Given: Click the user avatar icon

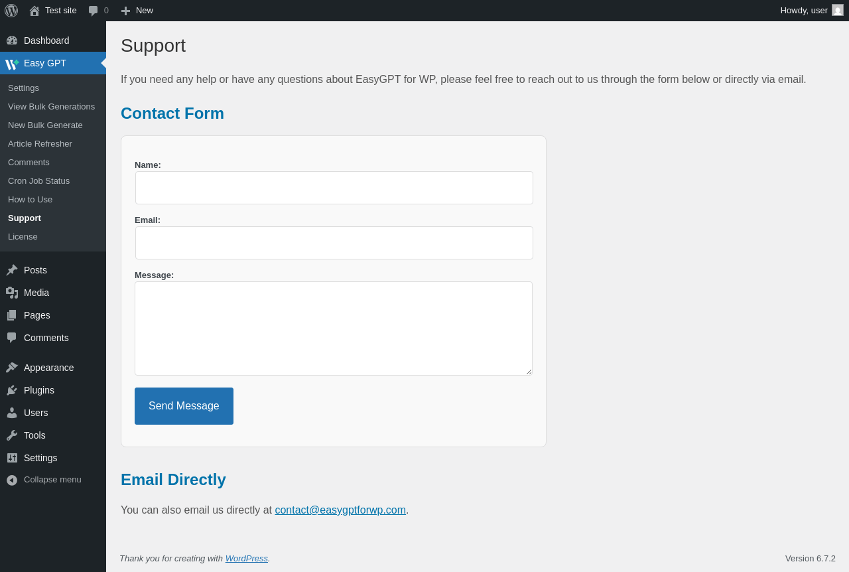Looking at the screenshot, I should [x=838, y=11].
